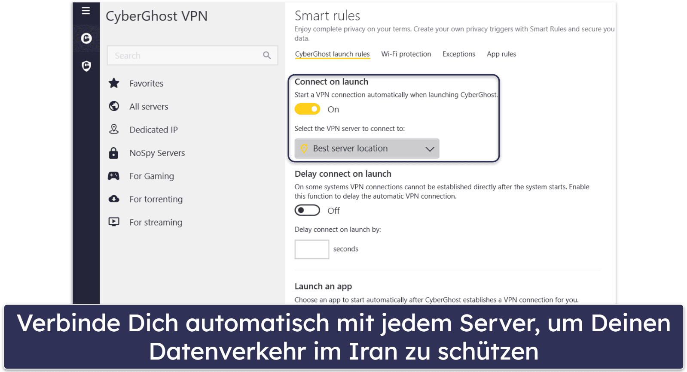Click the Favorites star icon
The height and width of the screenshot is (372, 687).
pos(114,83)
